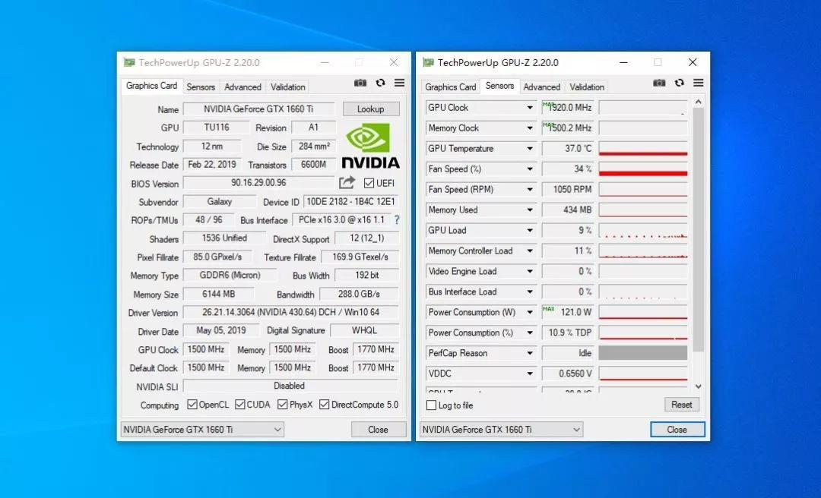The width and height of the screenshot is (821, 498).
Task: Click GPU-Z app icon in right window title bar
Action: pos(428,62)
